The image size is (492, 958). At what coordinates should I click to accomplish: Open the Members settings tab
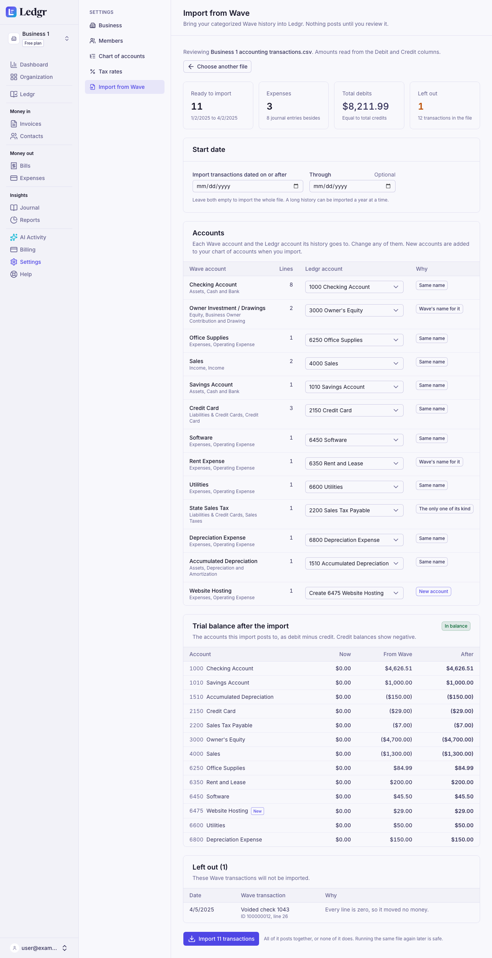(x=125, y=41)
